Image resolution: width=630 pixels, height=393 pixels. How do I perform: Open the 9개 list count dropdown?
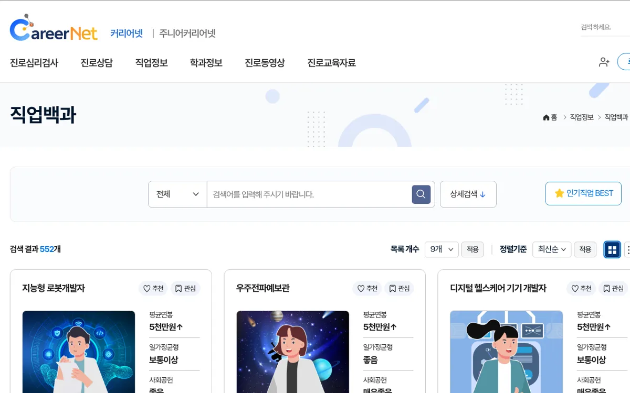(442, 249)
